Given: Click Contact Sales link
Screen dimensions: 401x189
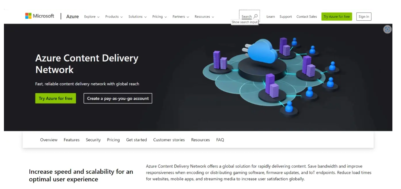Looking at the screenshot, I should pyautogui.click(x=306, y=17).
